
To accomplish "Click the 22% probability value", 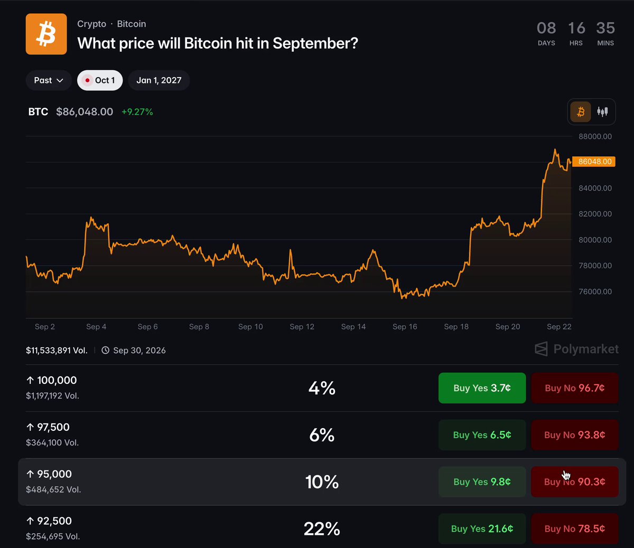I will tap(322, 529).
